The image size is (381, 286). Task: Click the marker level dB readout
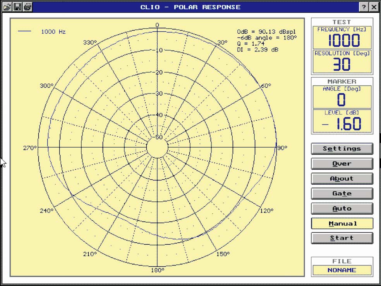coord(342,124)
